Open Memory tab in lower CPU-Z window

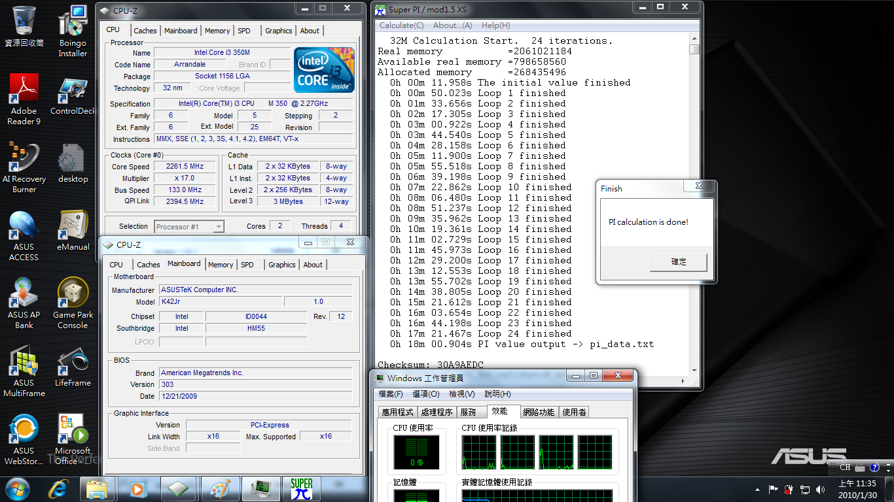(x=221, y=265)
